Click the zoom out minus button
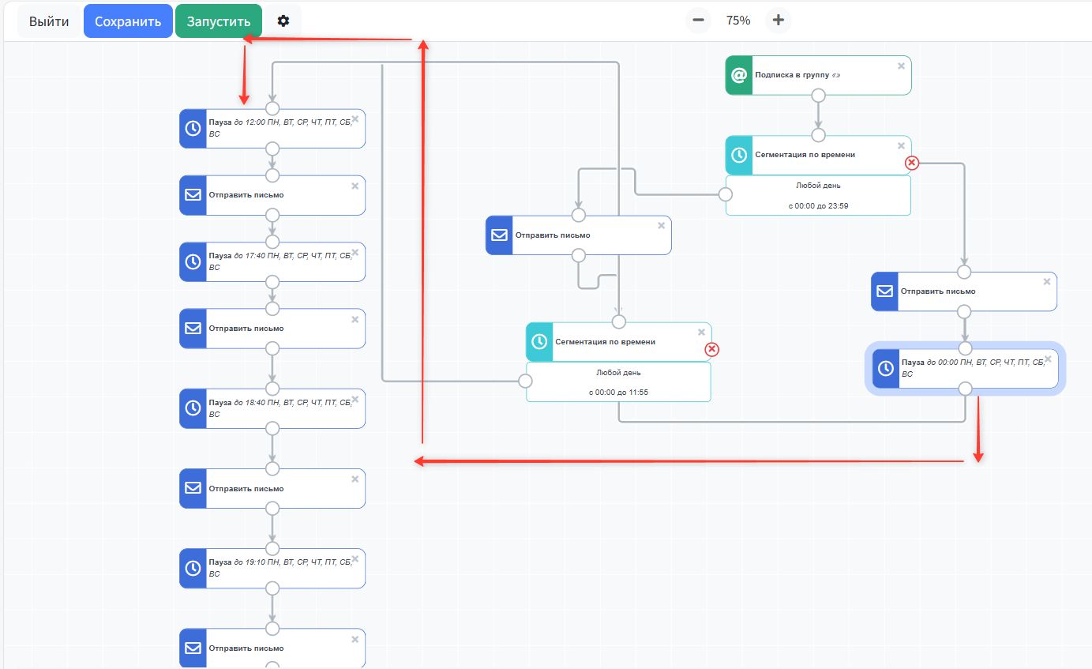 698,21
